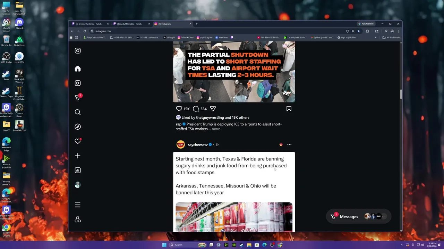Click the page's vertical scrollbar
444x249 pixels.
coord(401,94)
